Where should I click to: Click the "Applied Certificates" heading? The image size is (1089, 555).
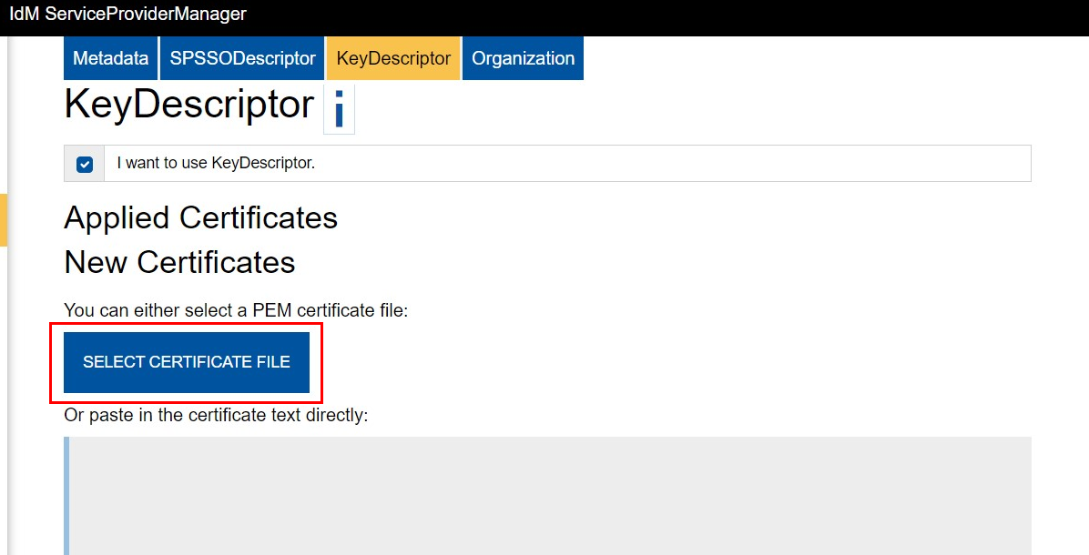pos(200,218)
